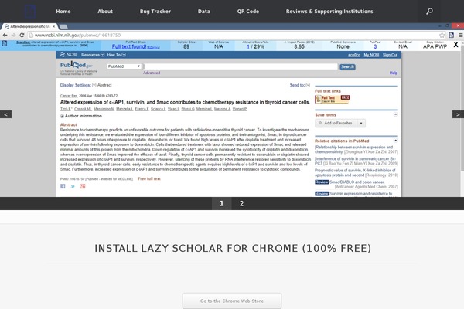Open related citation Smac/DIABLO and colon cancer
Viewport: 464px width, 309px height.
tap(357, 182)
